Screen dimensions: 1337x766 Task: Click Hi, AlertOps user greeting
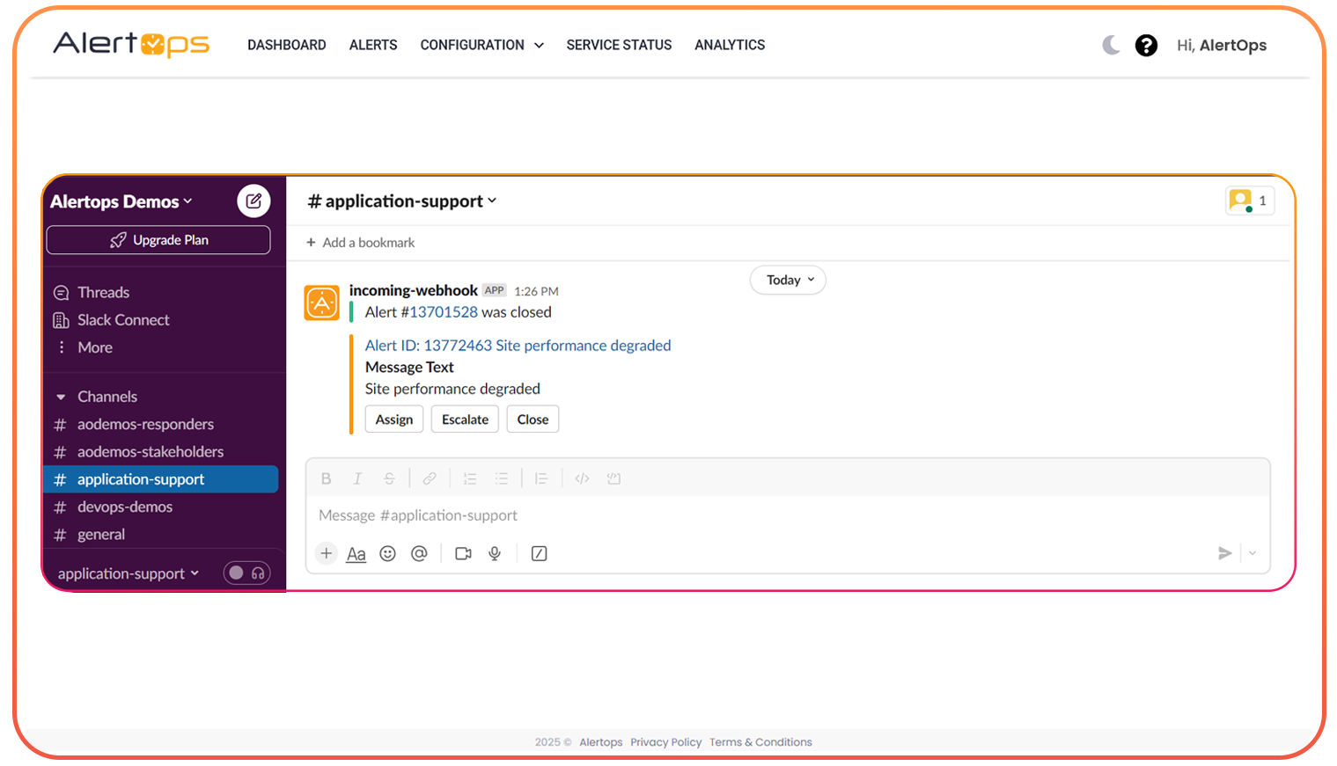tap(1222, 45)
